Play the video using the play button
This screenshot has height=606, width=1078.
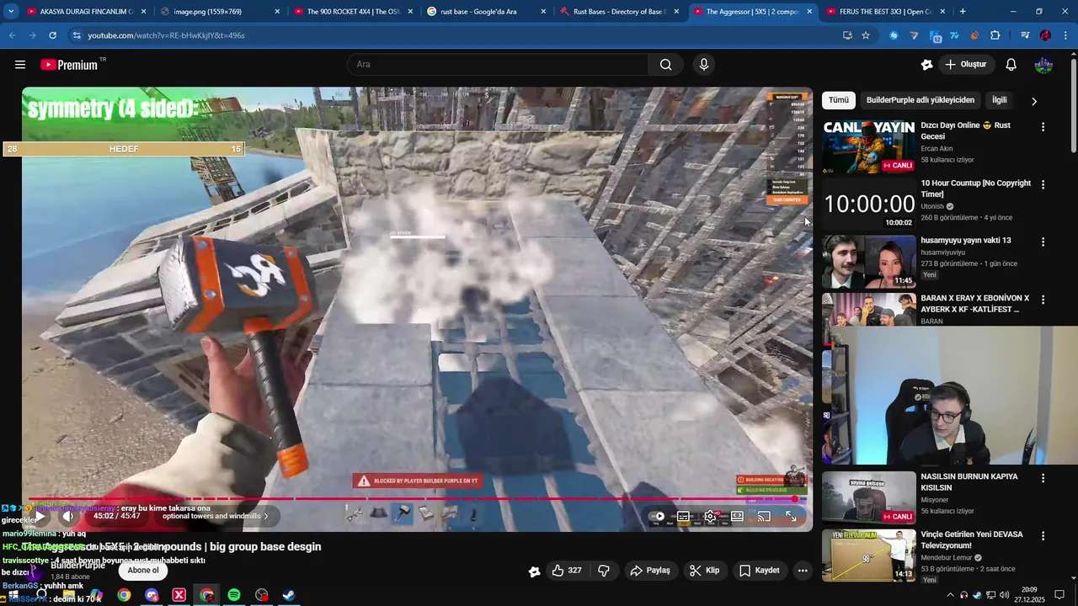coord(40,516)
